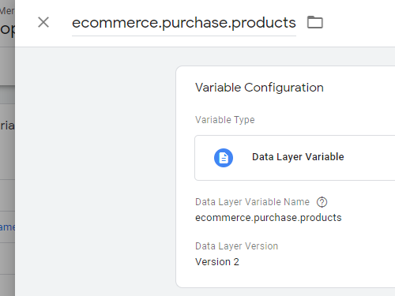Click the white header bar right of folder icon
Viewport: 395px width, 296px height.
point(359,23)
